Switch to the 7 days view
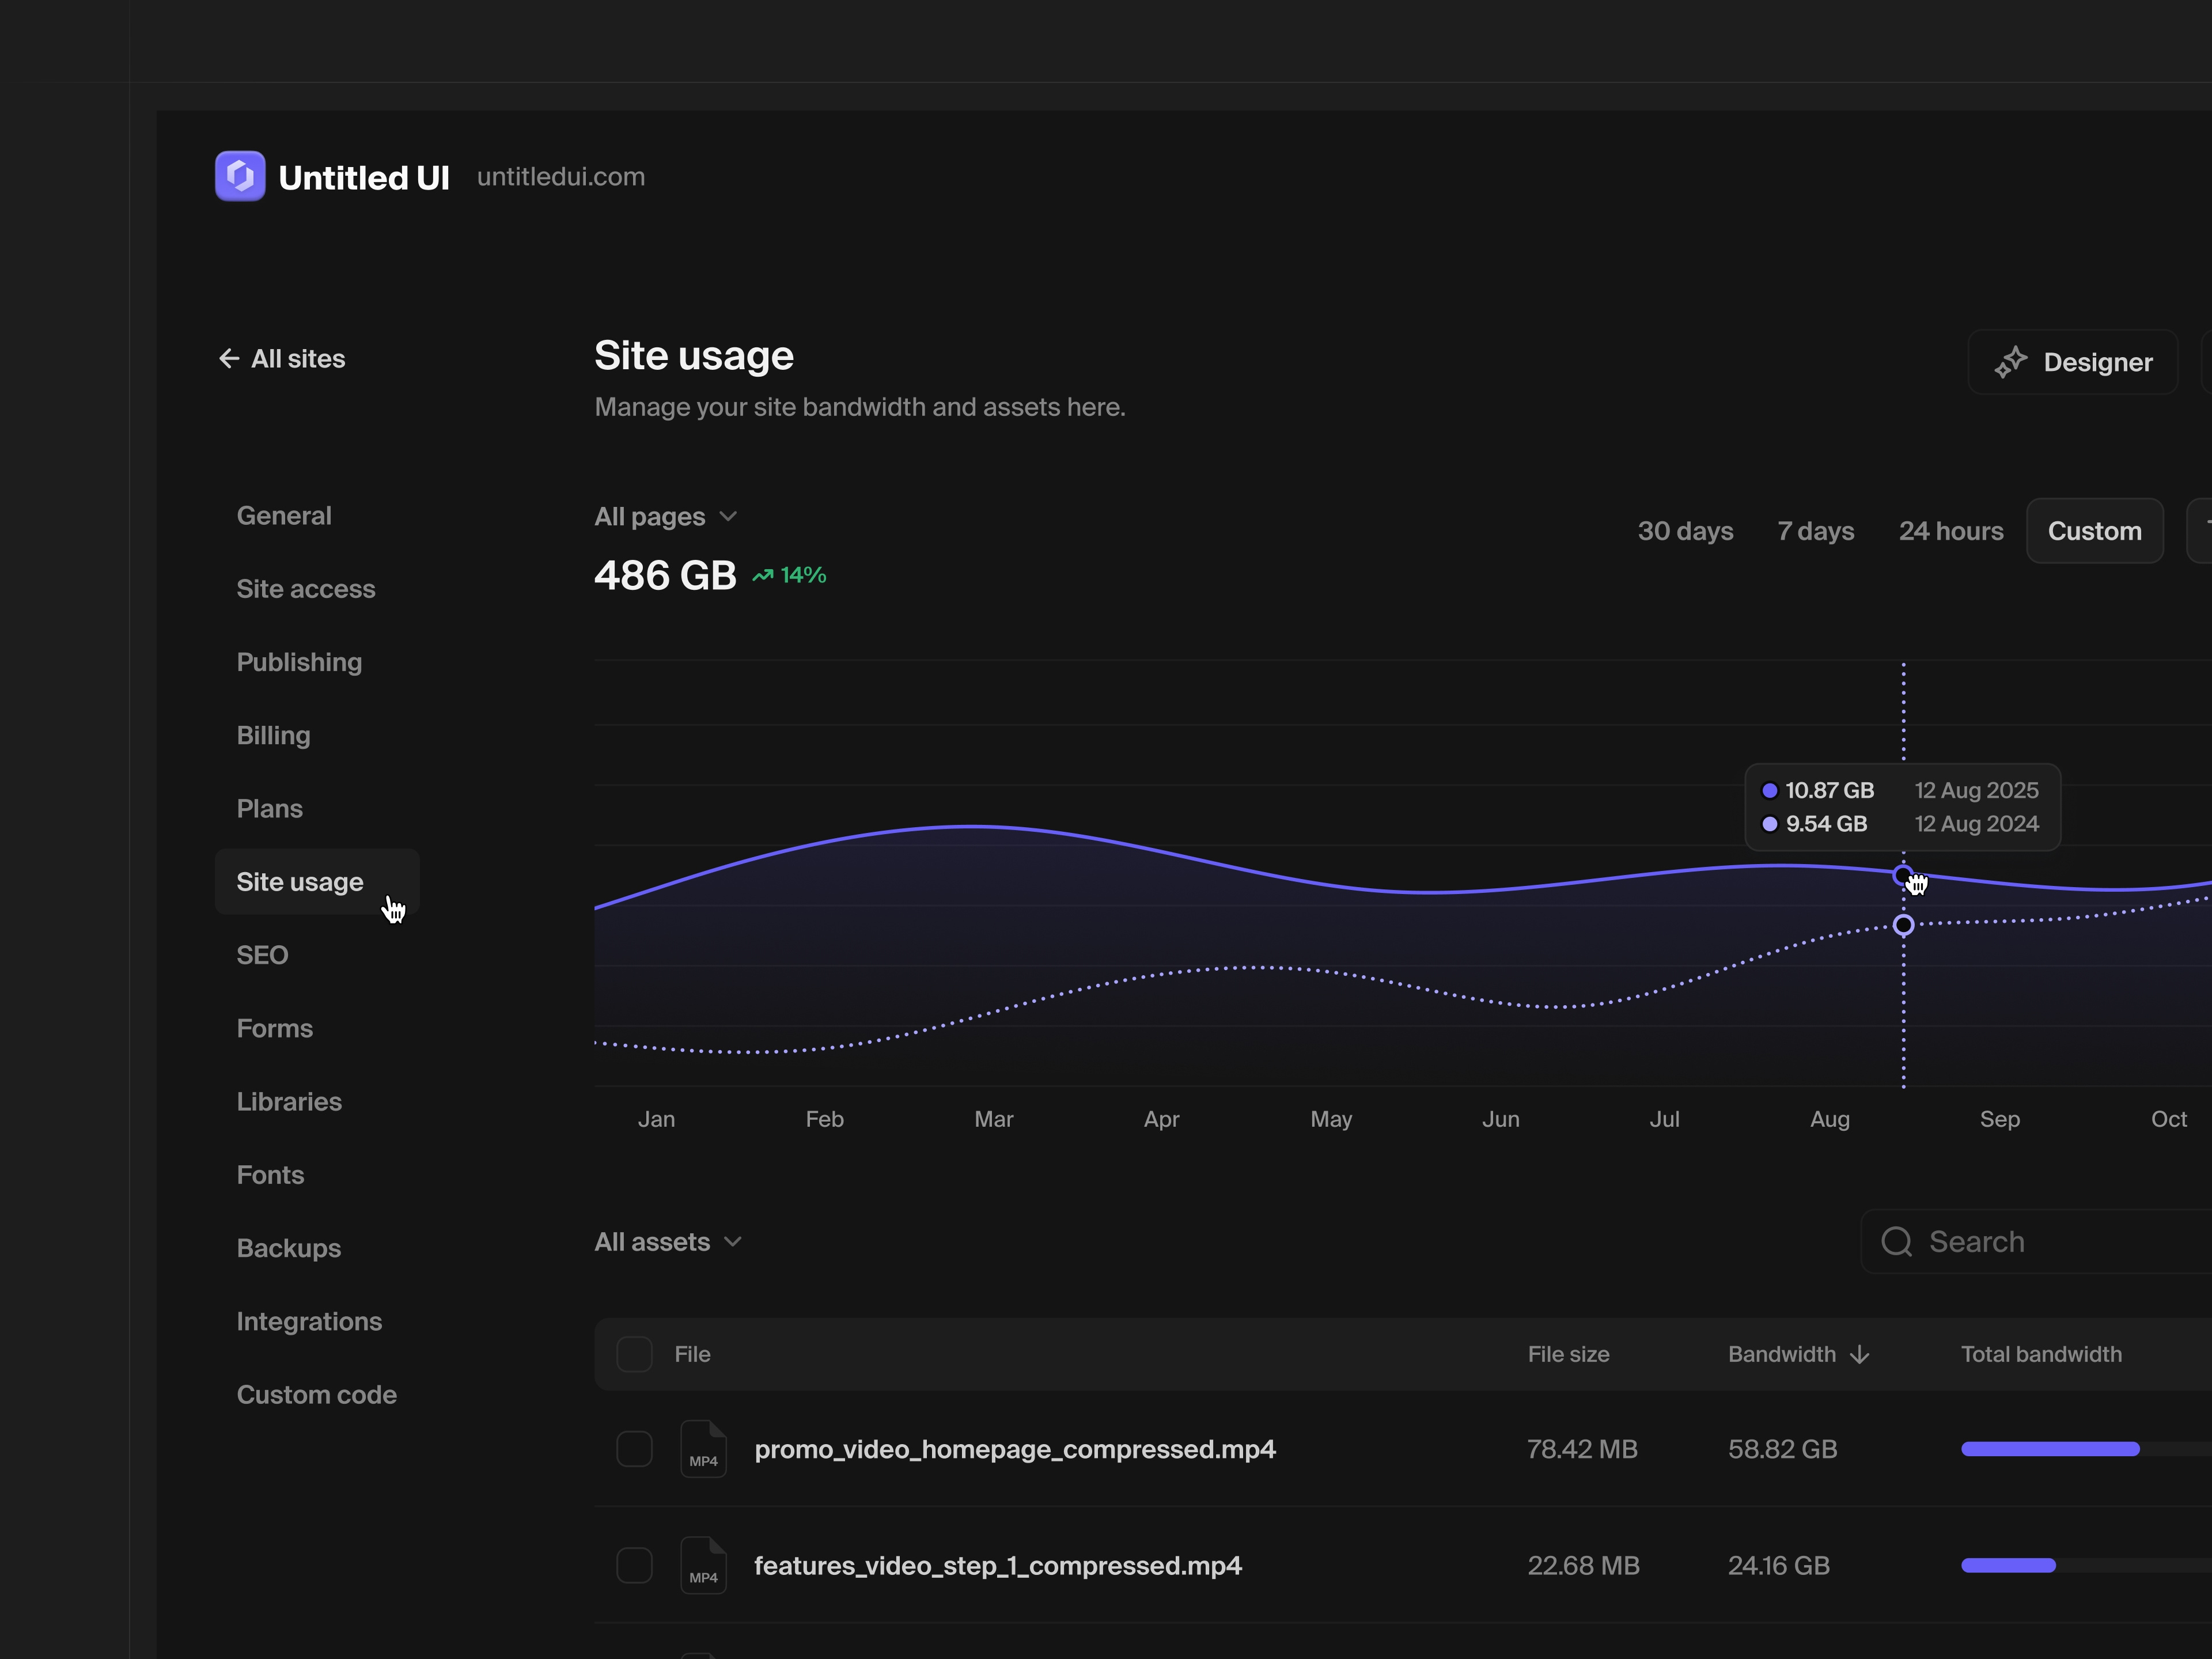This screenshot has width=2212, height=1659. [1815, 530]
